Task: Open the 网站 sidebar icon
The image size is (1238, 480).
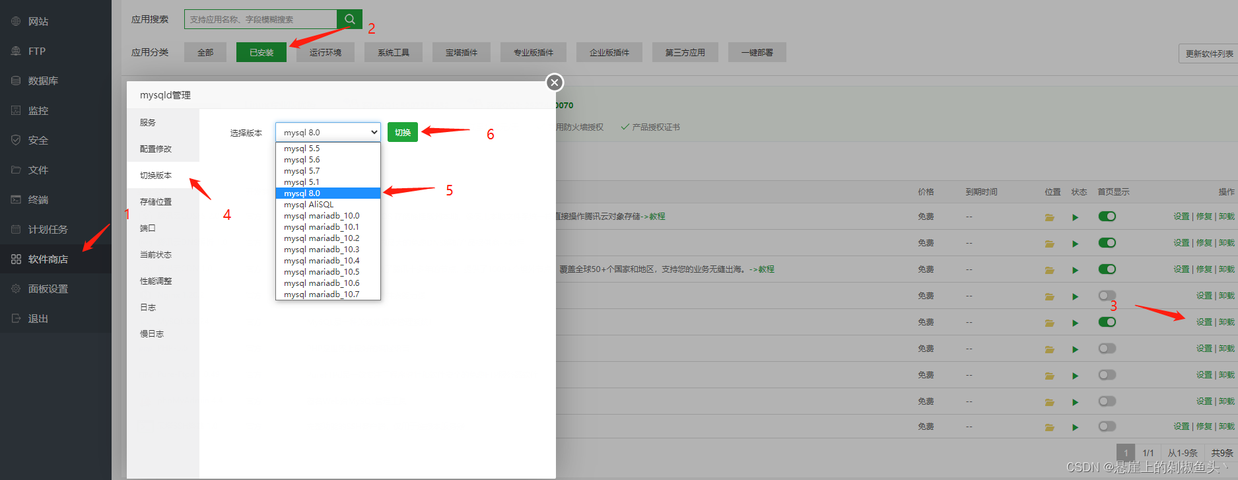Action: tap(16, 21)
